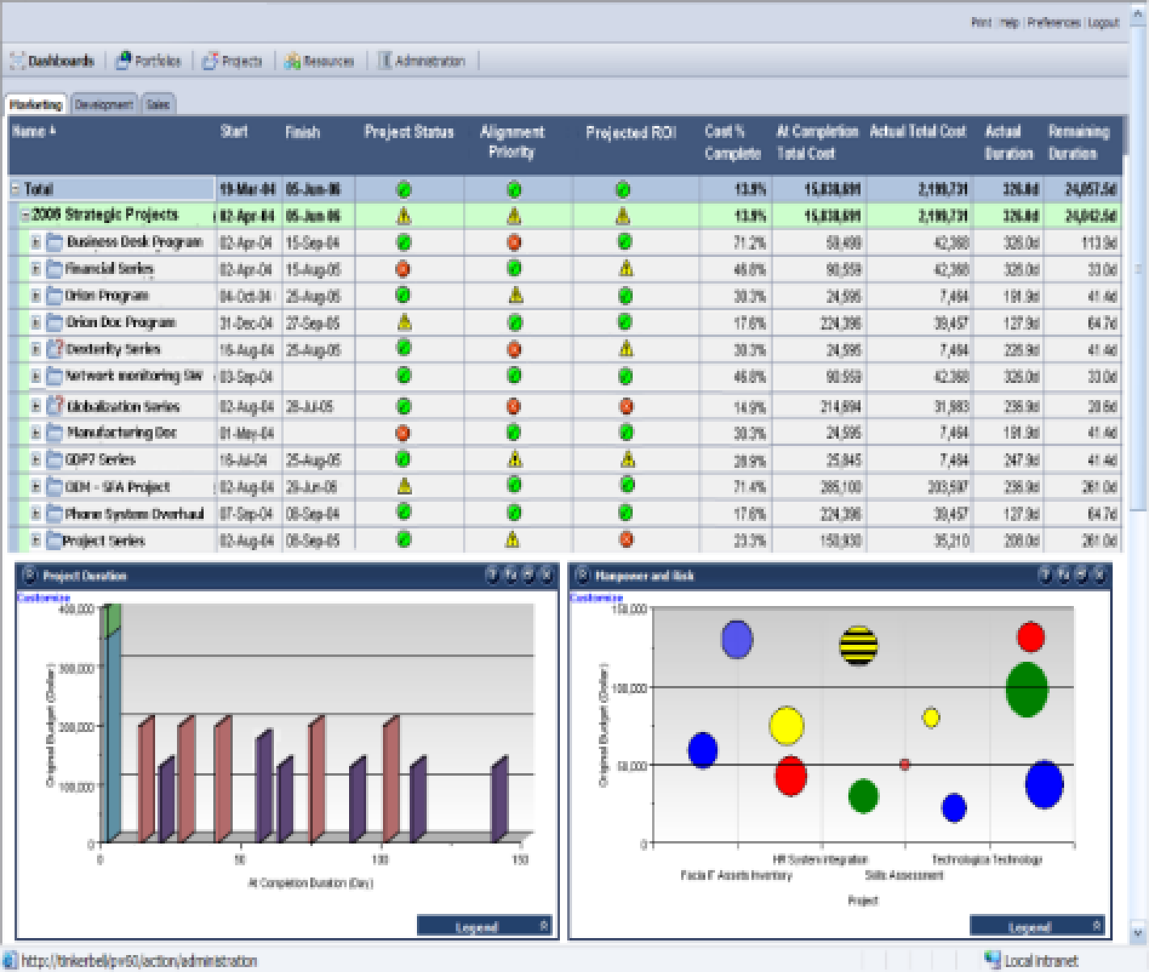Screen dimensions: 1149x972
Task: Click the Administration navigation icon
Action: (x=385, y=61)
